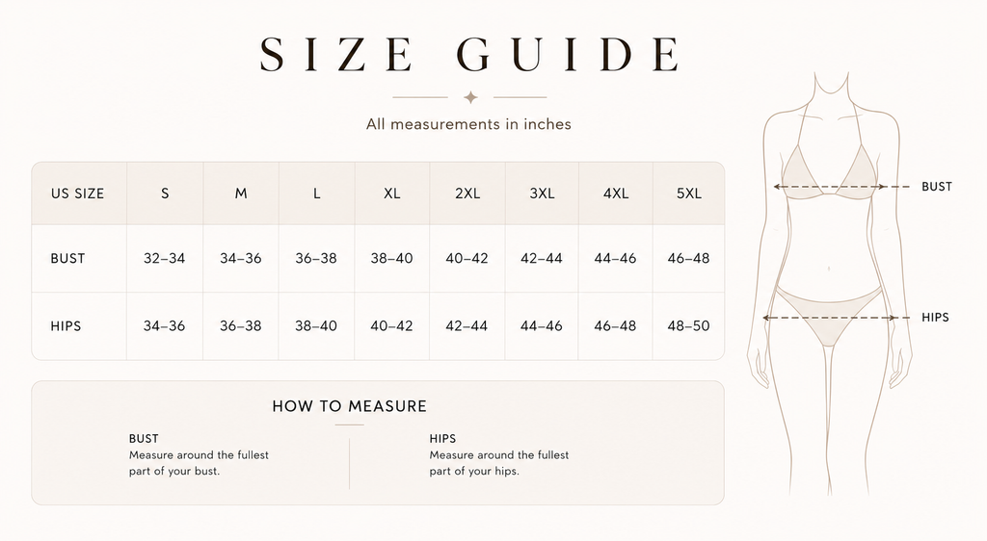Click the HOW TO MEASURE heading
Image resolution: width=987 pixels, height=541 pixels.
[x=349, y=406]
